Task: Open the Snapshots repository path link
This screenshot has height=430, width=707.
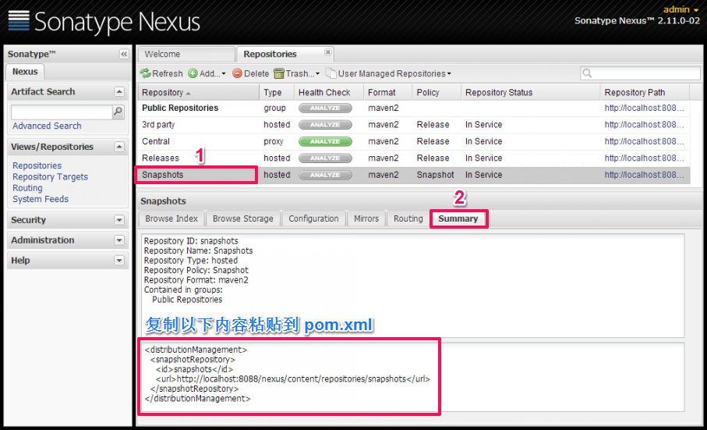Action: (x=644, y=175)
